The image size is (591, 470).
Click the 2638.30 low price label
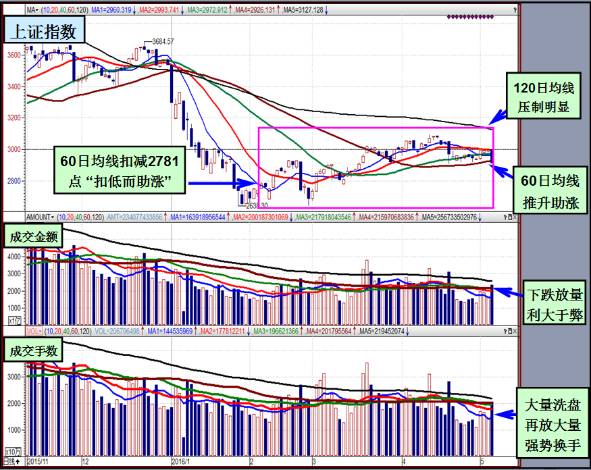pyautogui.click(x=257, y=206)
